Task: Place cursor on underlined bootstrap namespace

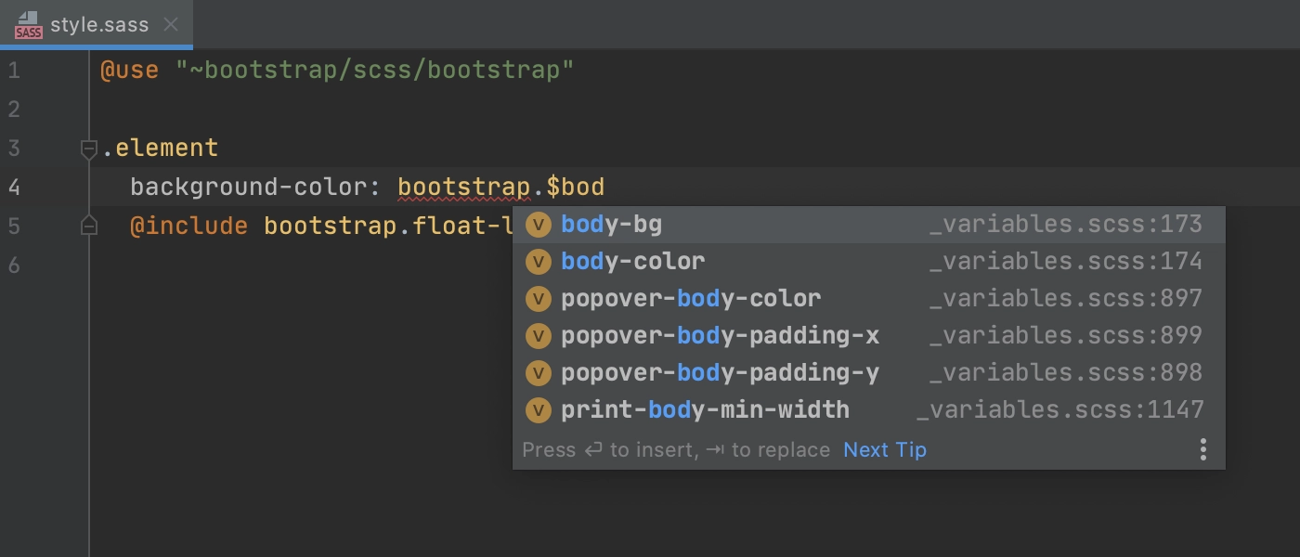Action: coord(463,188)
